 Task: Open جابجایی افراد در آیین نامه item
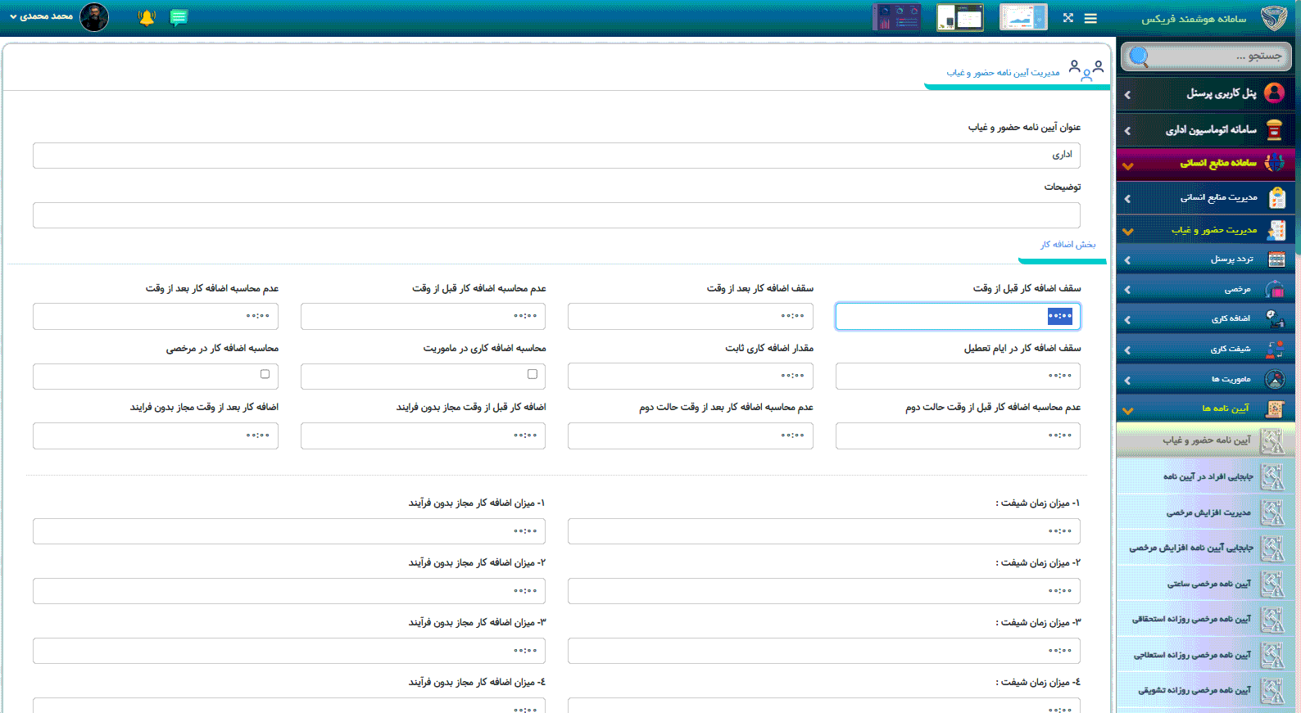click(x=1208, y=476)
